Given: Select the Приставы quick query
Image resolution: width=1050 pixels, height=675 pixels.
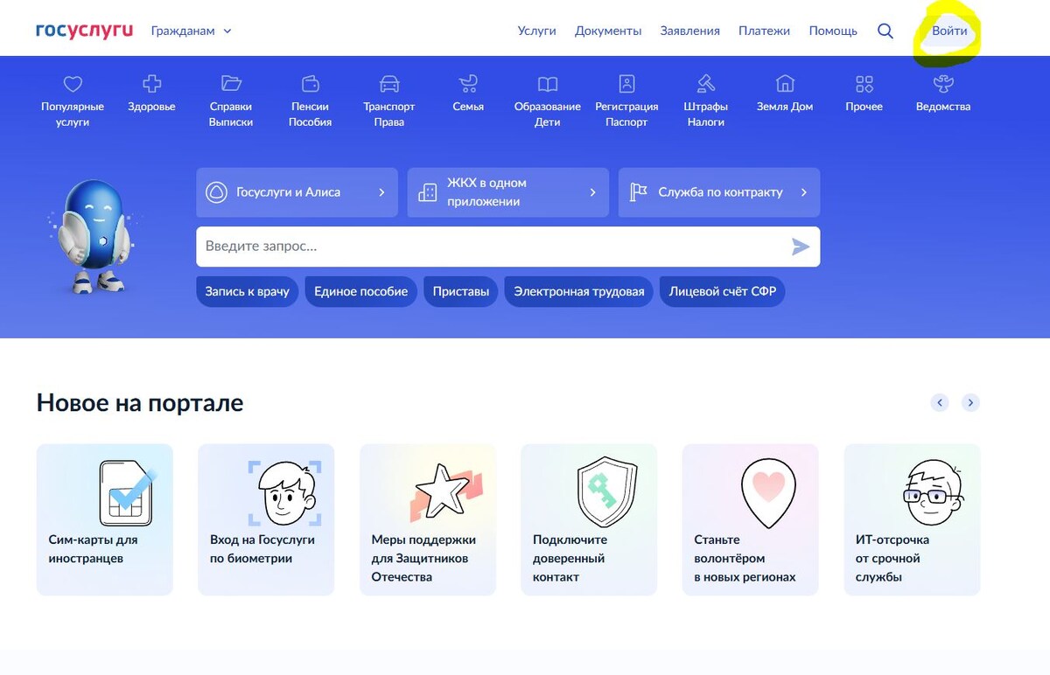Looking at the screenshot, I should click(461, 291).
